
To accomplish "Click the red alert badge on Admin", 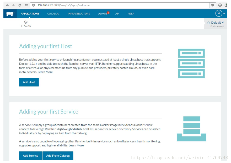I will point(108,13).
